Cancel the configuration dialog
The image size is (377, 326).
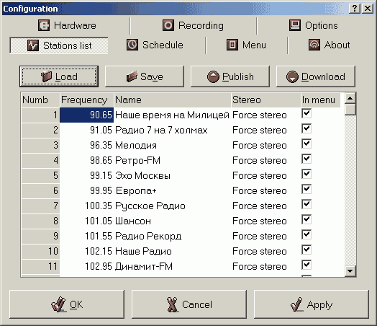(x=189, y=304)
